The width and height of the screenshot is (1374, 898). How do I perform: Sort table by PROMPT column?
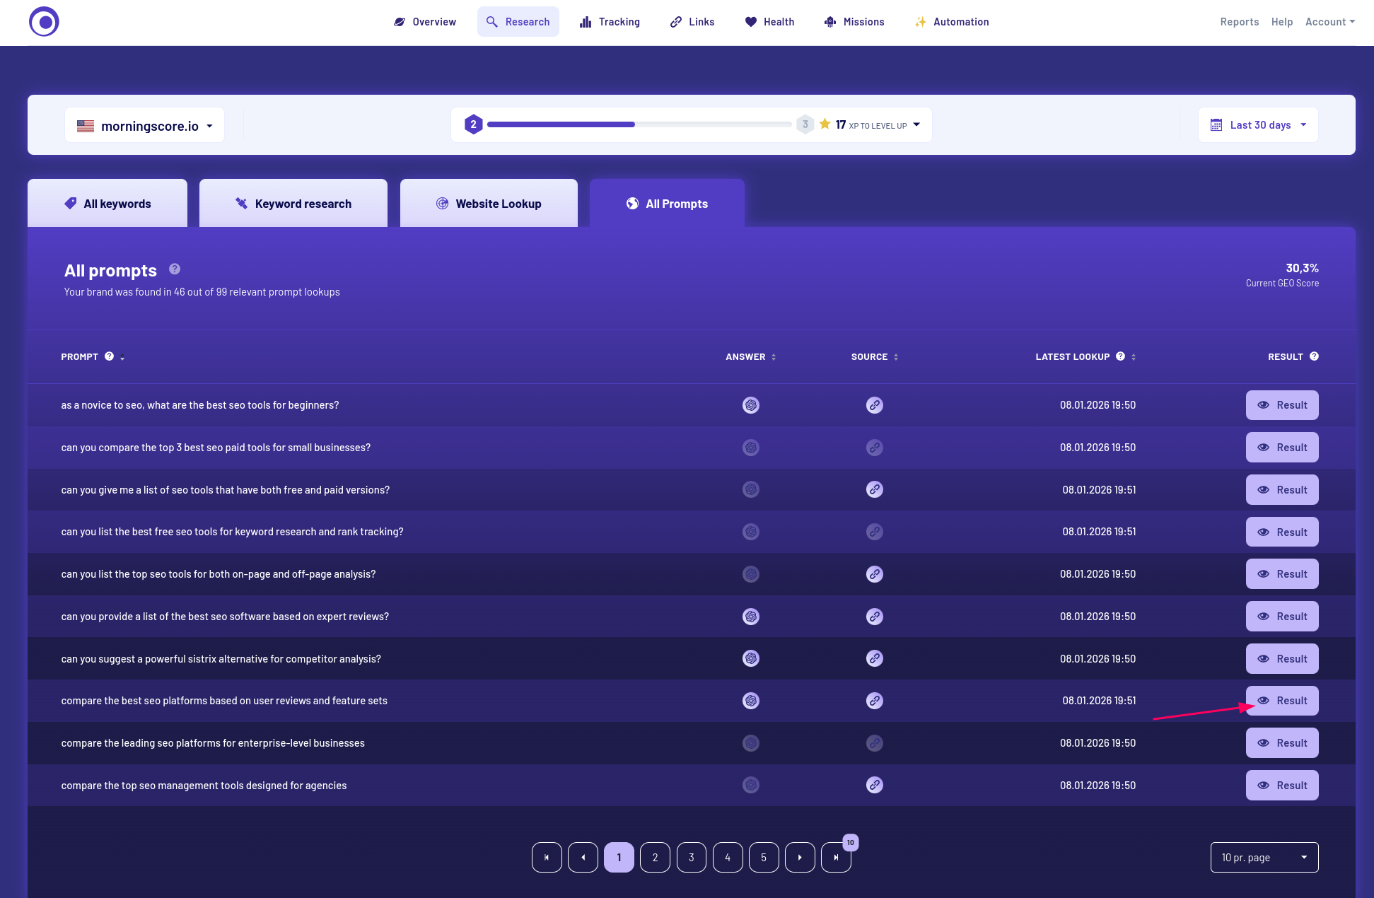[x=122, y=357]
